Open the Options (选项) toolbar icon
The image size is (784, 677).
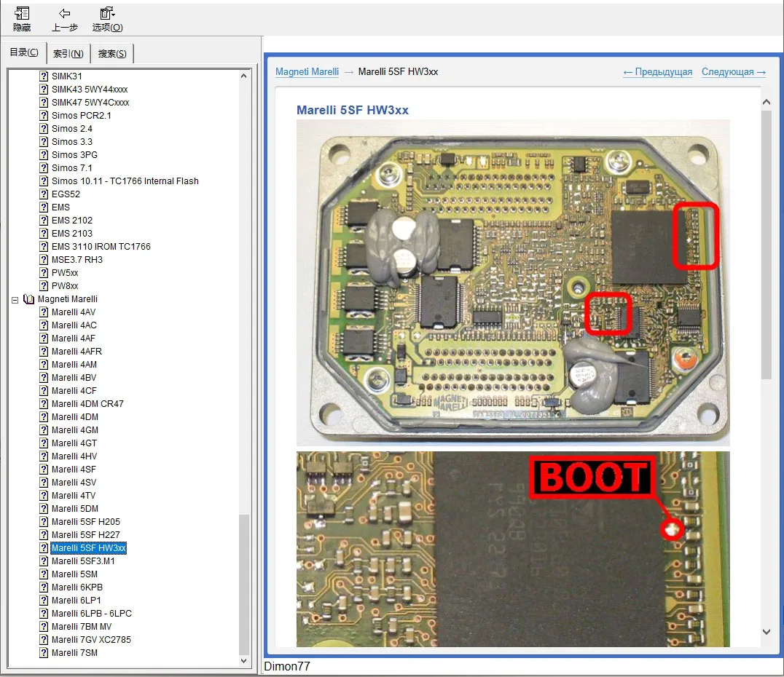107,13
